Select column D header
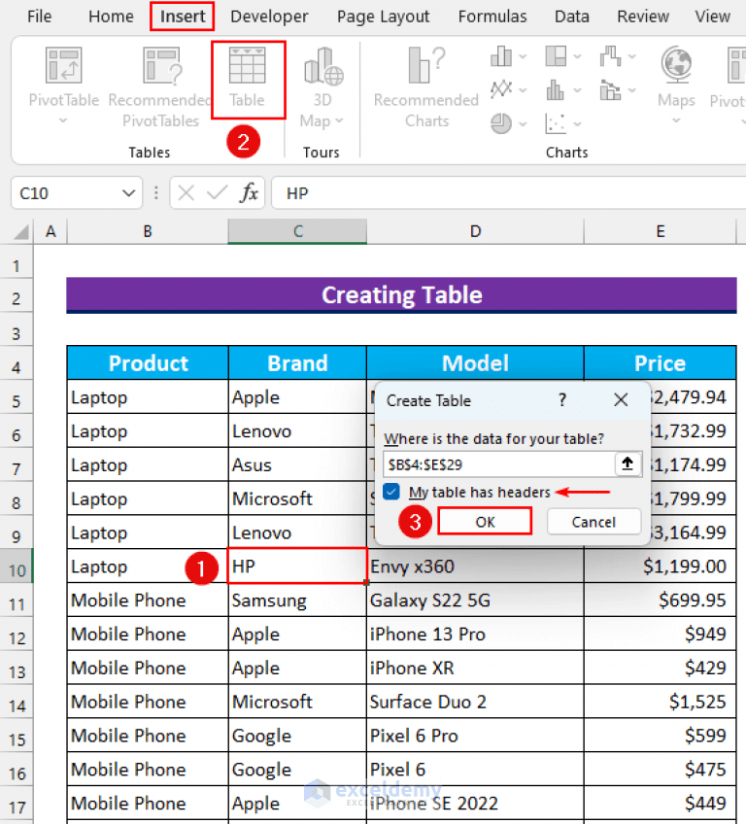746x824 pixels. tap(475, 231)
